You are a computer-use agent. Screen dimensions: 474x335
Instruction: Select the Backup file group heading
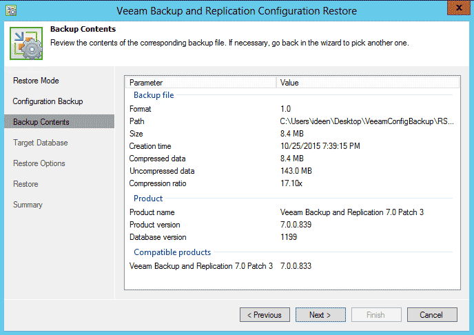point(154,95)
